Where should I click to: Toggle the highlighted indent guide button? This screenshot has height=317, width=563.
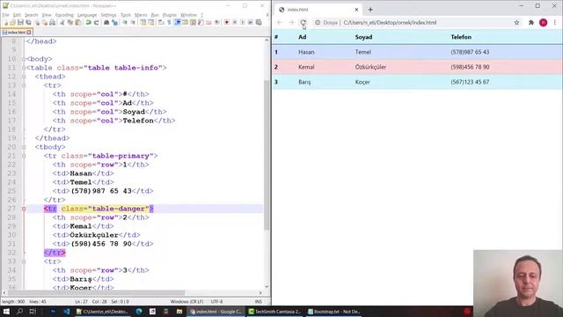click(178, 23)
